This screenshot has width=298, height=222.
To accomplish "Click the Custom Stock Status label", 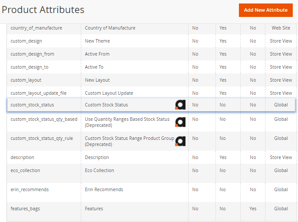I will (x=106, y=105).
